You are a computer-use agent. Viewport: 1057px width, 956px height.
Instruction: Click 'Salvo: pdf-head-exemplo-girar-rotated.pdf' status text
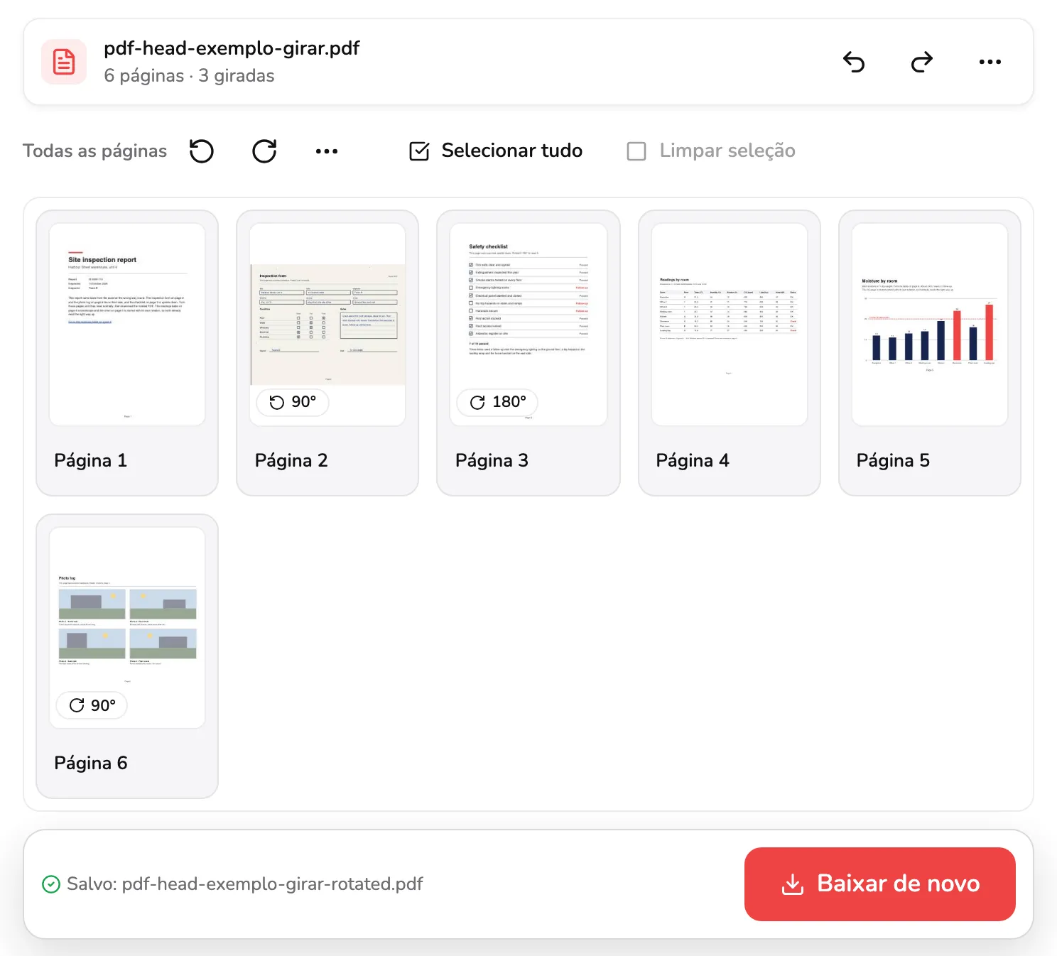click(x=245, y=884)
